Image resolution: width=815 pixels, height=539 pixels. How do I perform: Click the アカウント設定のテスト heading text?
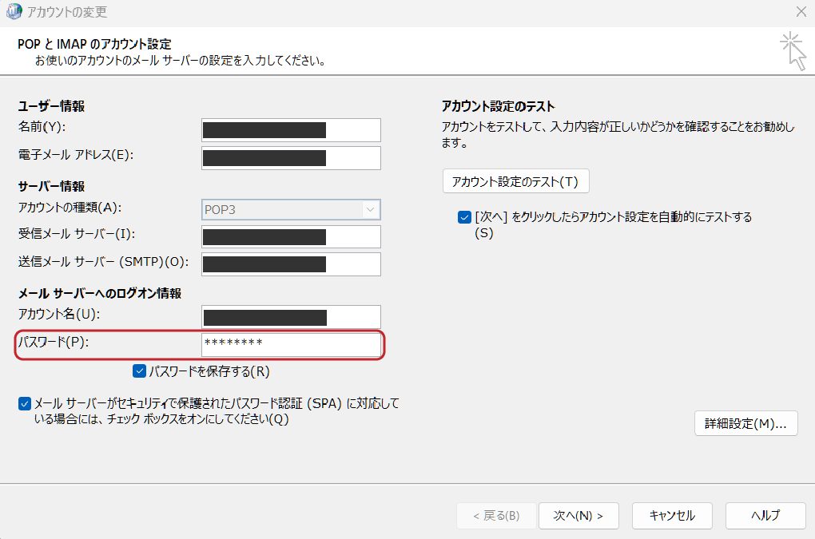498,106
